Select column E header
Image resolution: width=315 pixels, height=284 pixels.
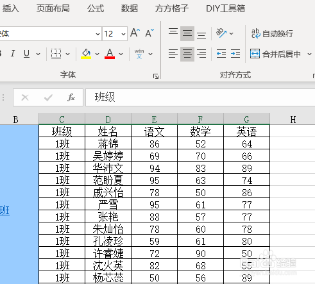point(154,119)
